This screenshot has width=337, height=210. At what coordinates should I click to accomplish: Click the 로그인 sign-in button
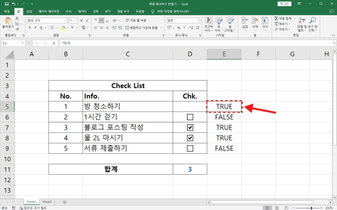point(284,4)
